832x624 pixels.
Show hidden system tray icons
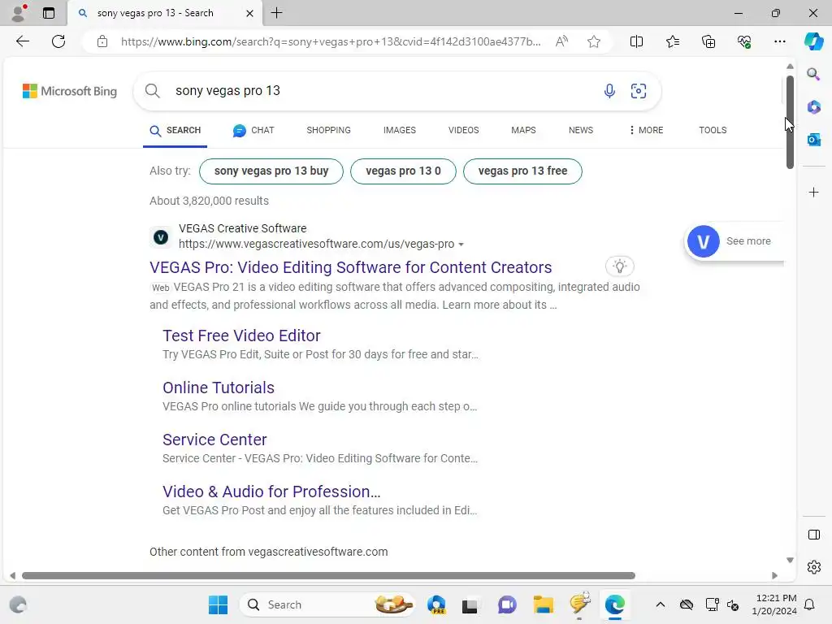click(660, 604)
